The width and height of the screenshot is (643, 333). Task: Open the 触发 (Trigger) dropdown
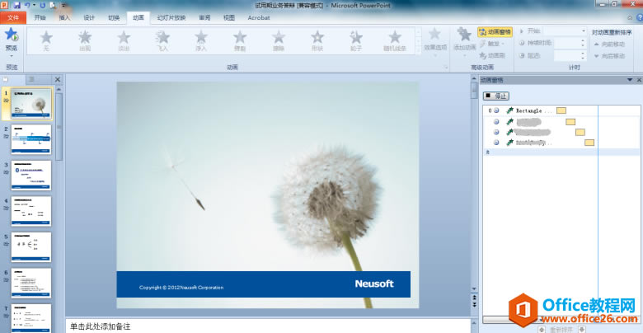click(x=491, y=44)
